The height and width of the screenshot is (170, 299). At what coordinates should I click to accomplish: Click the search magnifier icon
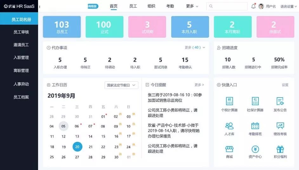tap(211, 6)
